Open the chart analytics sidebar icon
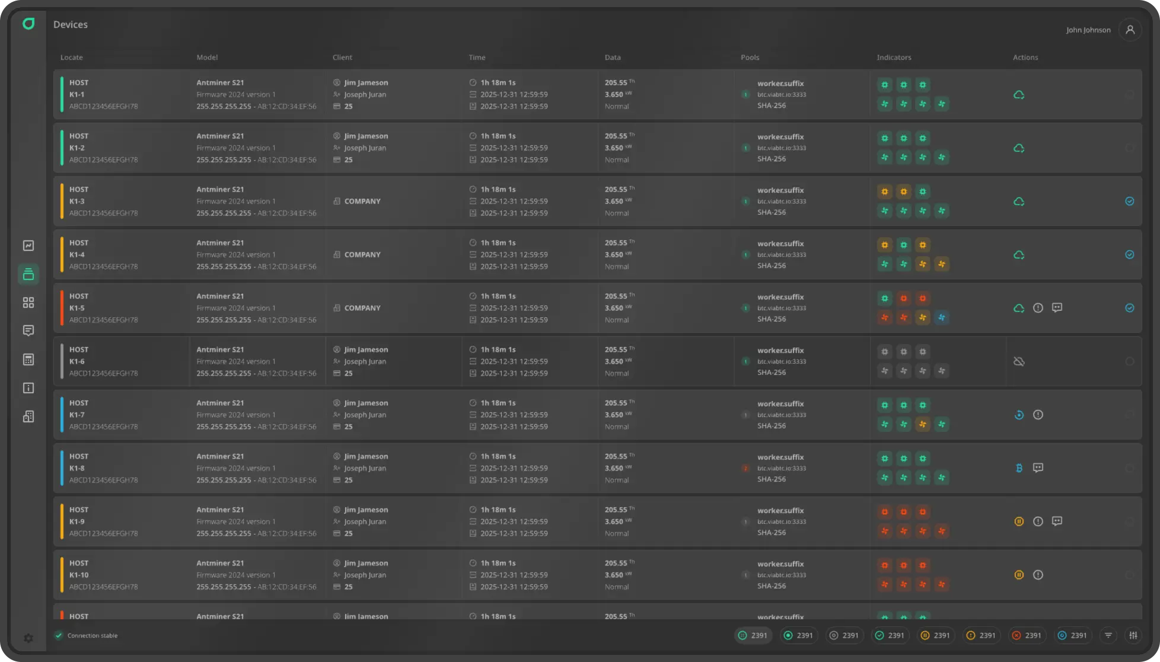This screenshot has width=1160, height=662. click(28, 246)
